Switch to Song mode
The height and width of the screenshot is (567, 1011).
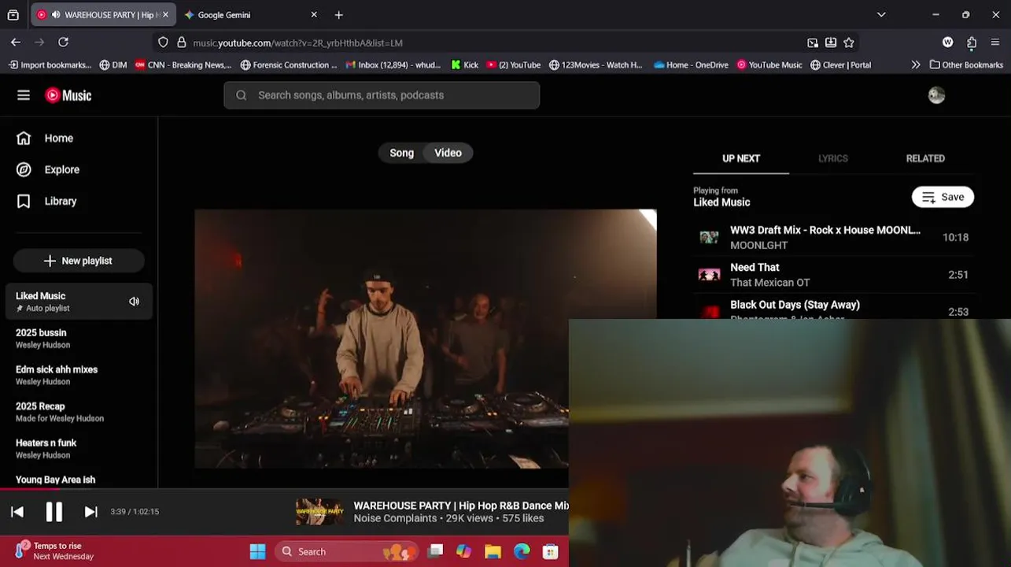coord(401,153)
